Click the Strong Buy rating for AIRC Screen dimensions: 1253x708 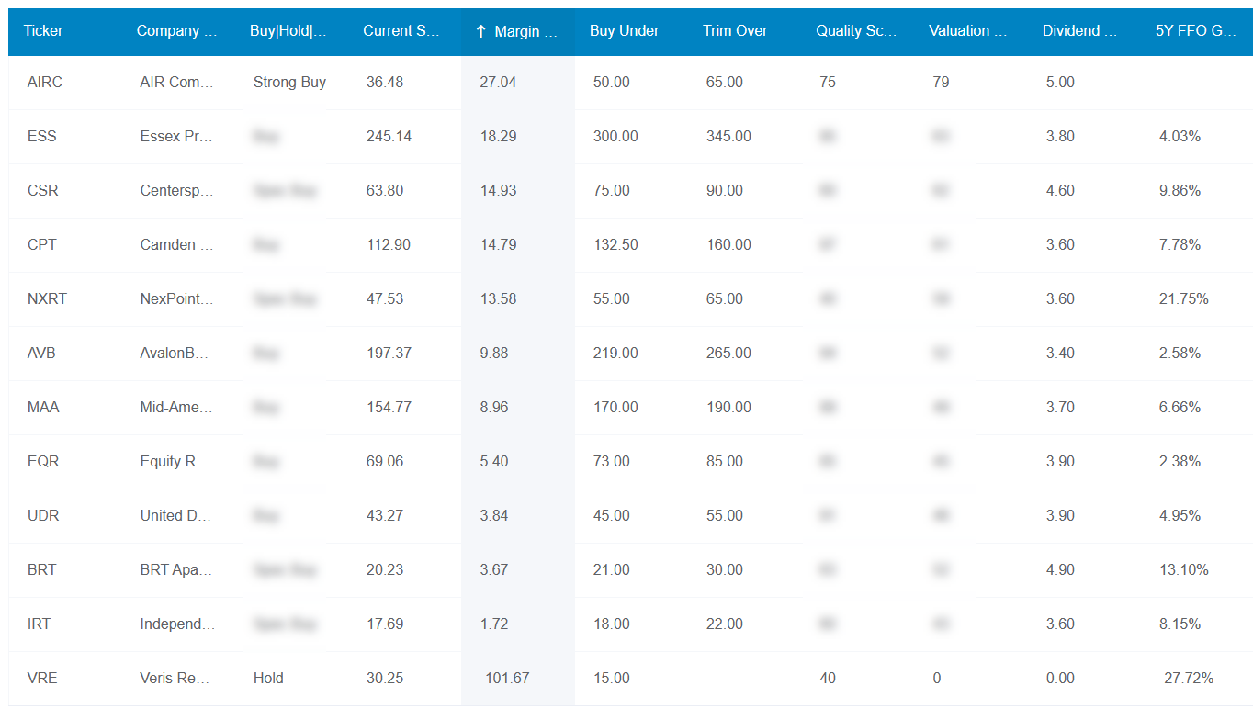coord(289,83)
